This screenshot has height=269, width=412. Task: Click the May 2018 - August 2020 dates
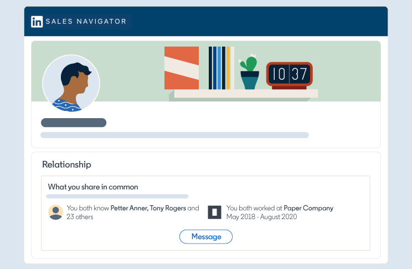261,217
